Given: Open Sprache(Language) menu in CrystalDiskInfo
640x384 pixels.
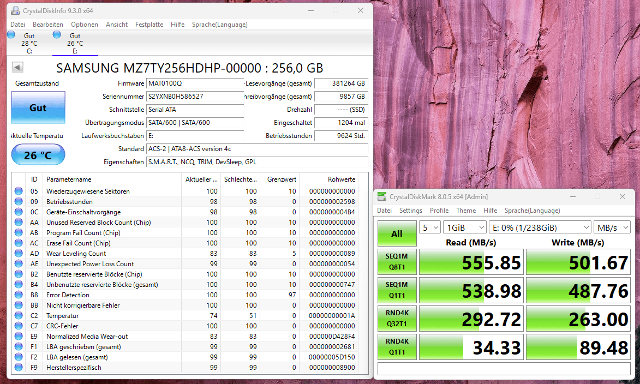Looking at the screenshot, I should 219,25.
